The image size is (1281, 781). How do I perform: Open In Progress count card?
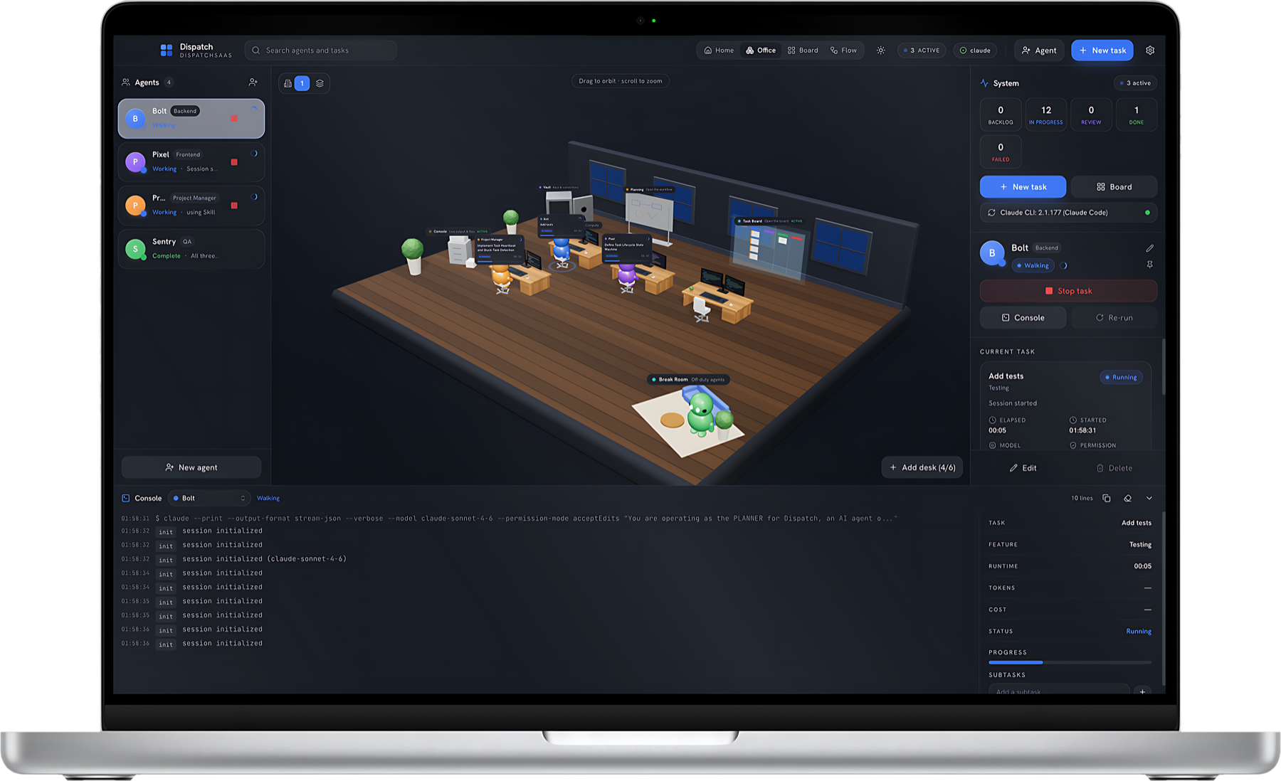pos(1046,115)
